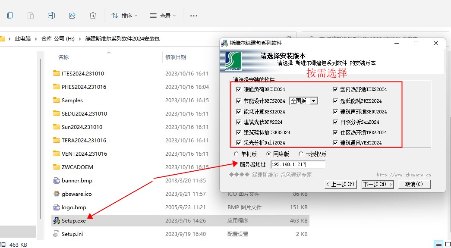Uncheck 能耗计算BESI2024 checkbox
Viewport: 451px width, 248px height.
[238, 112]
